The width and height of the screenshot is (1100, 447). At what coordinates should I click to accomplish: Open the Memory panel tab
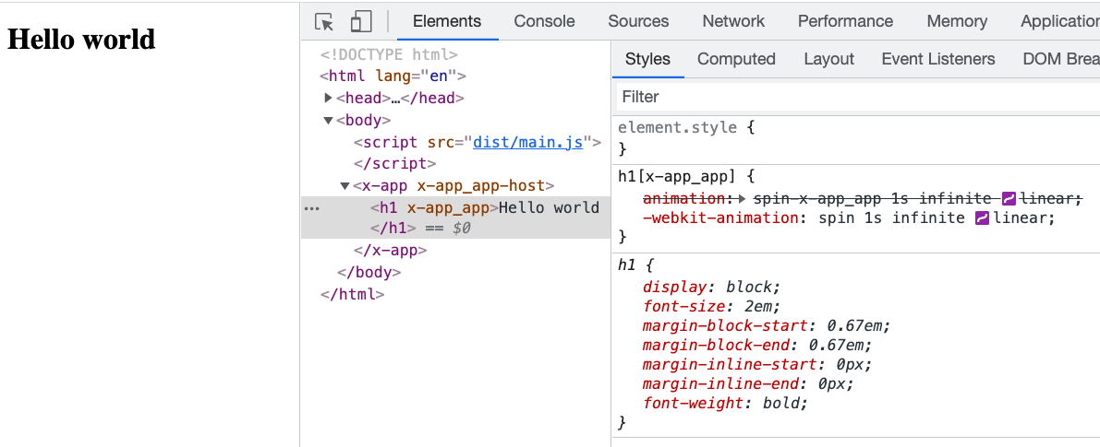(x=957, y=21)
